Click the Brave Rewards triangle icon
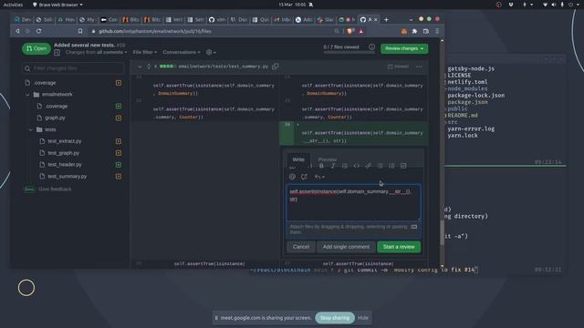Screen dimensions: 584x328 point(361,32)
